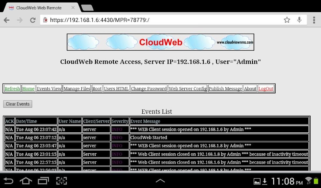Bookmark the page using the star icon
321x188 pixels.
[x=287, y=20]
